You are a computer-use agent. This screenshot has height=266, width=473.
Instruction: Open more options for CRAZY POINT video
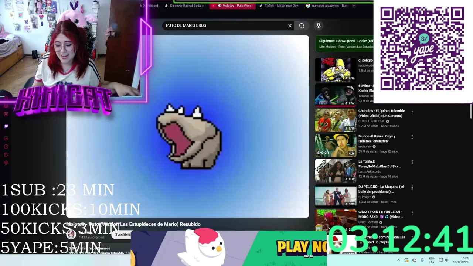pos(412,212)
